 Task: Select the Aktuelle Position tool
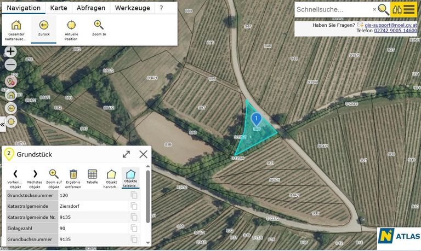click(x=71, y=25)
